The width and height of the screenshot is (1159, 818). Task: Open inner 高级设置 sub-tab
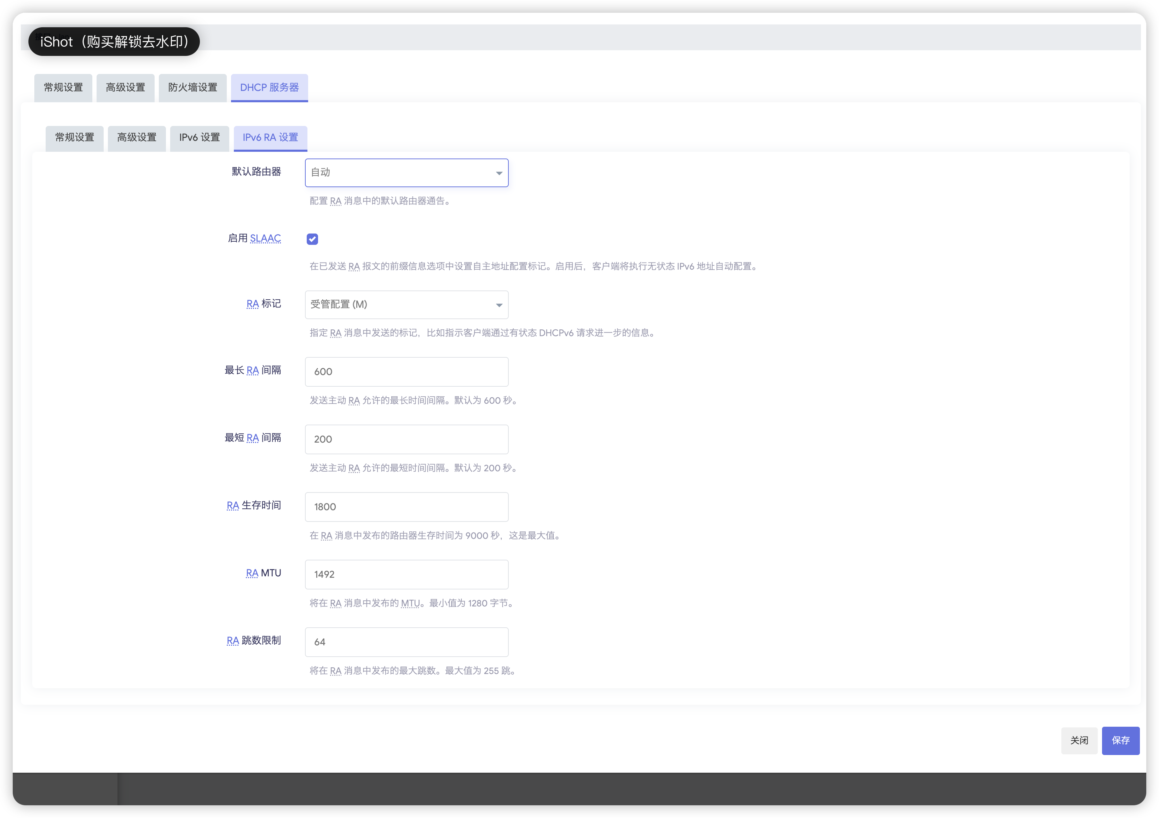click(x=136, y=138)
